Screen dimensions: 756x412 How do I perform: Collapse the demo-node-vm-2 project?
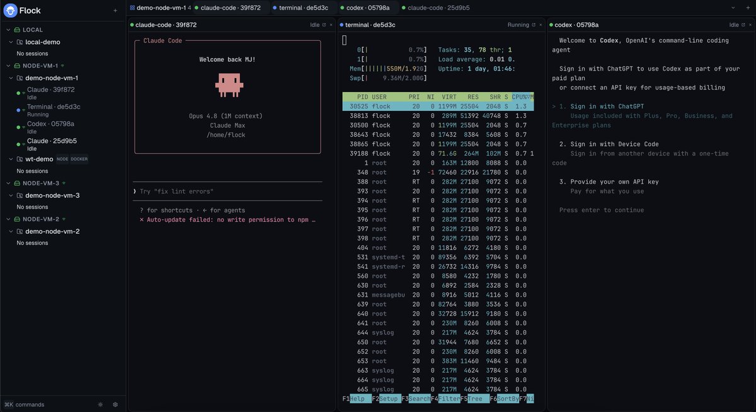pos(11,231)
